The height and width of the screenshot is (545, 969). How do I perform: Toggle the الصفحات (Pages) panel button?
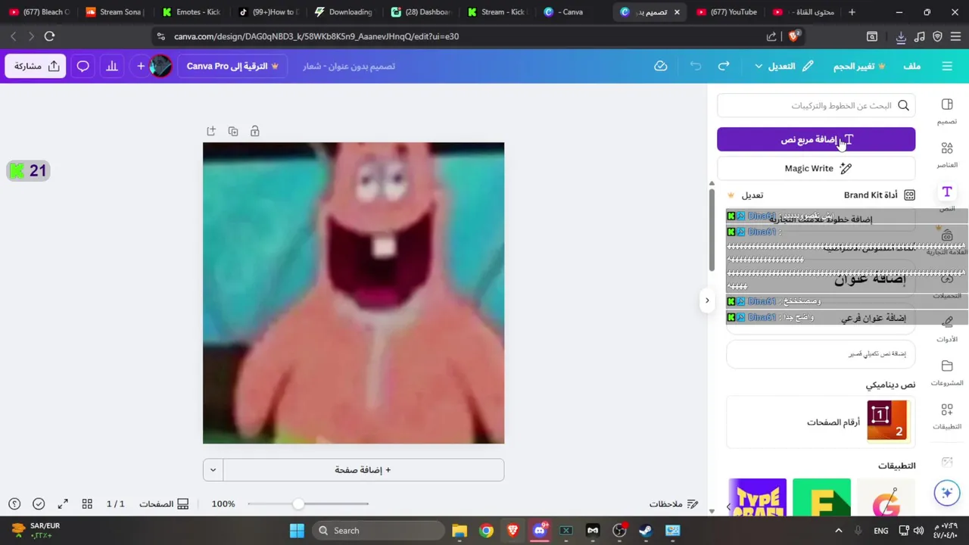click(164, 504)
